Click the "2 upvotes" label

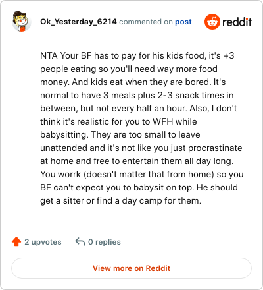pyautogui.click(x=43, y=242)
